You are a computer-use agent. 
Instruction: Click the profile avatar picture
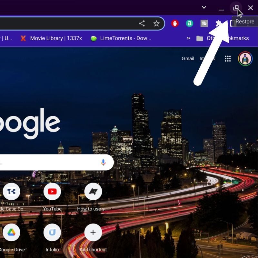(245, 58)
